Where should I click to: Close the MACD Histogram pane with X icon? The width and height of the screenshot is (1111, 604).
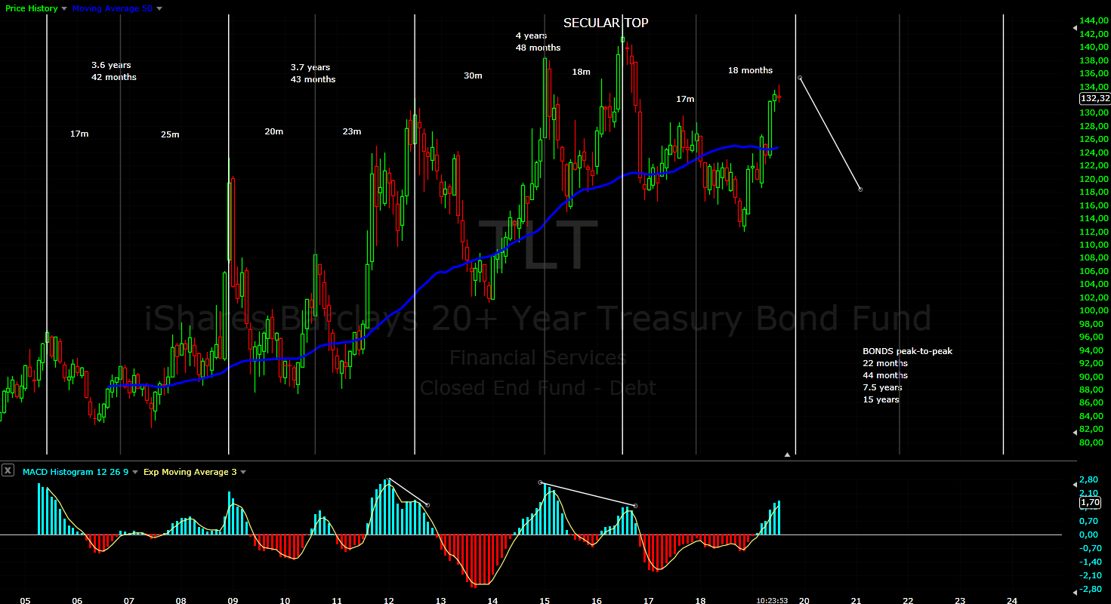coord(8,470)
